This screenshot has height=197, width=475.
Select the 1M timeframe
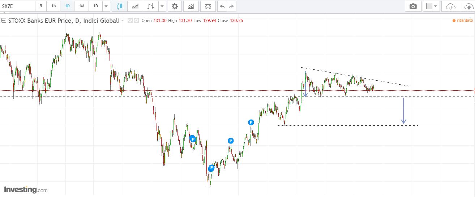82,6
